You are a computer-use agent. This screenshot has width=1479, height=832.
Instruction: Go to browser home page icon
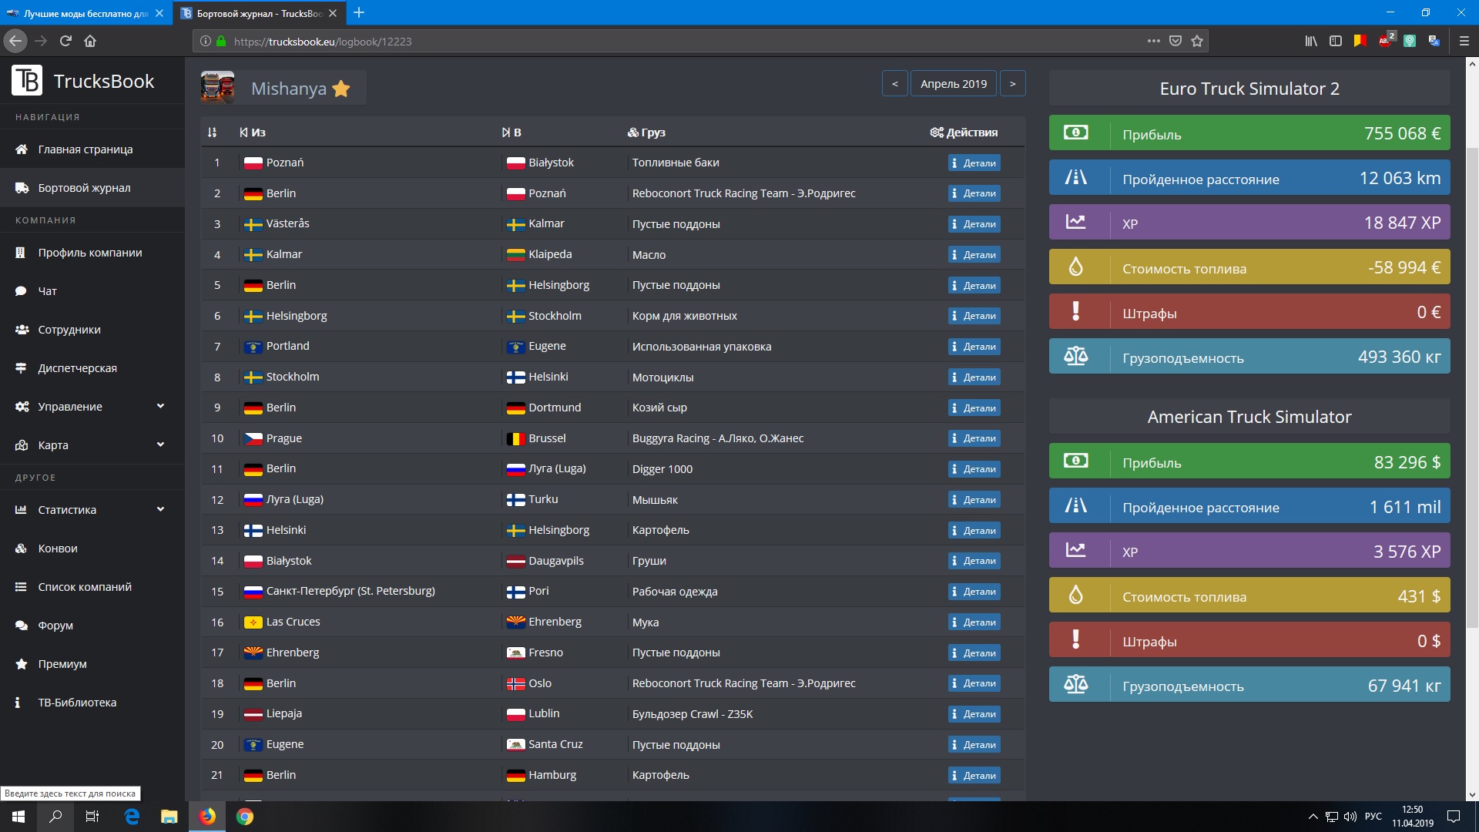pos(90,41)
